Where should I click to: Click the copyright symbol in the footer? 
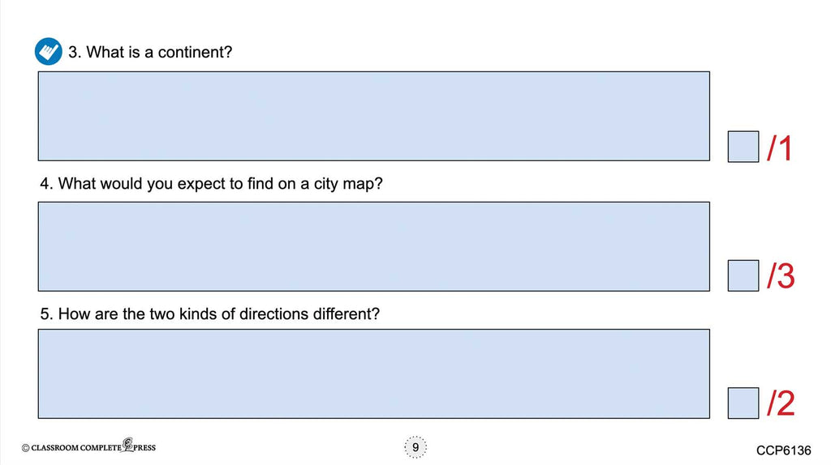click(25, 448)
